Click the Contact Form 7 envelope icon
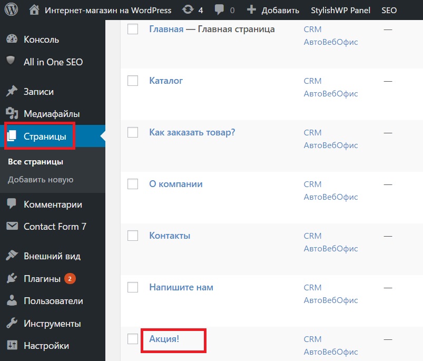Viewport: 423px width, 361px height. 12,227
